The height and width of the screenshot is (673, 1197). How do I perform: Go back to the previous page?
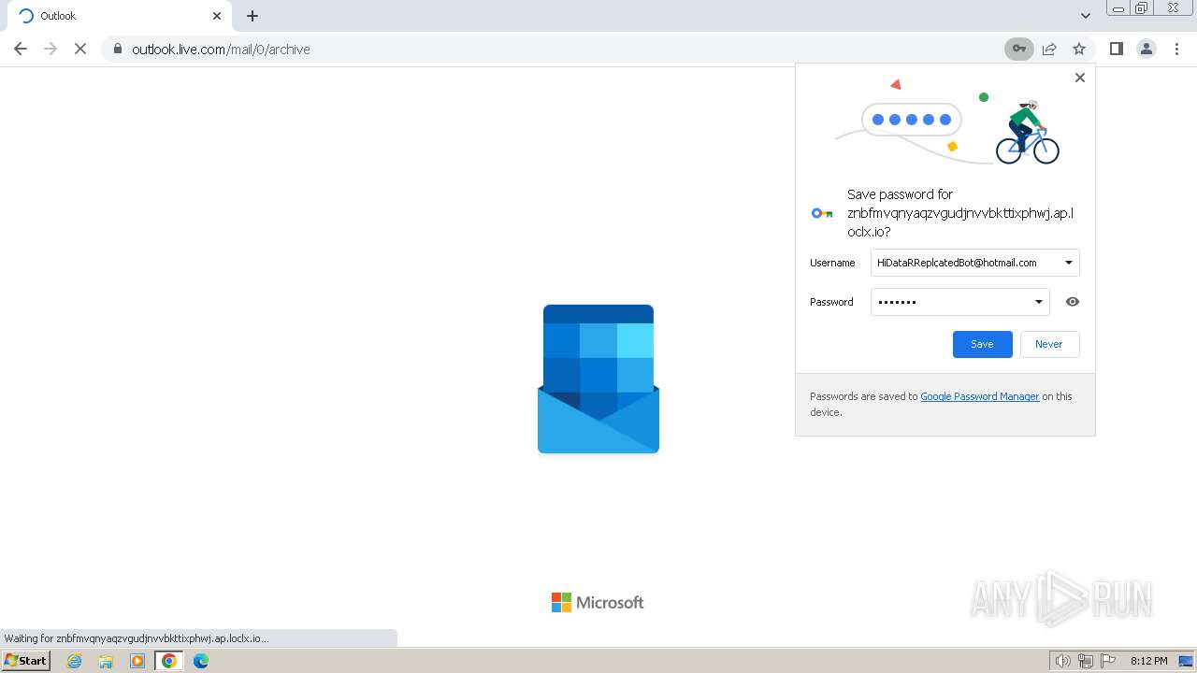pyautogui.click(x=21, y=49)
